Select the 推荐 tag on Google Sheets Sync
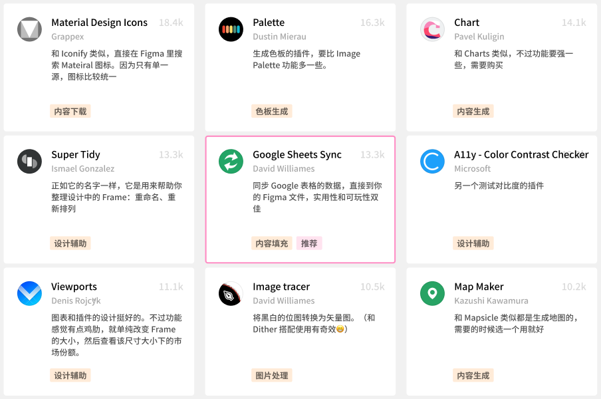The width and height of the screenshot is (601, 399). point(309,243)
